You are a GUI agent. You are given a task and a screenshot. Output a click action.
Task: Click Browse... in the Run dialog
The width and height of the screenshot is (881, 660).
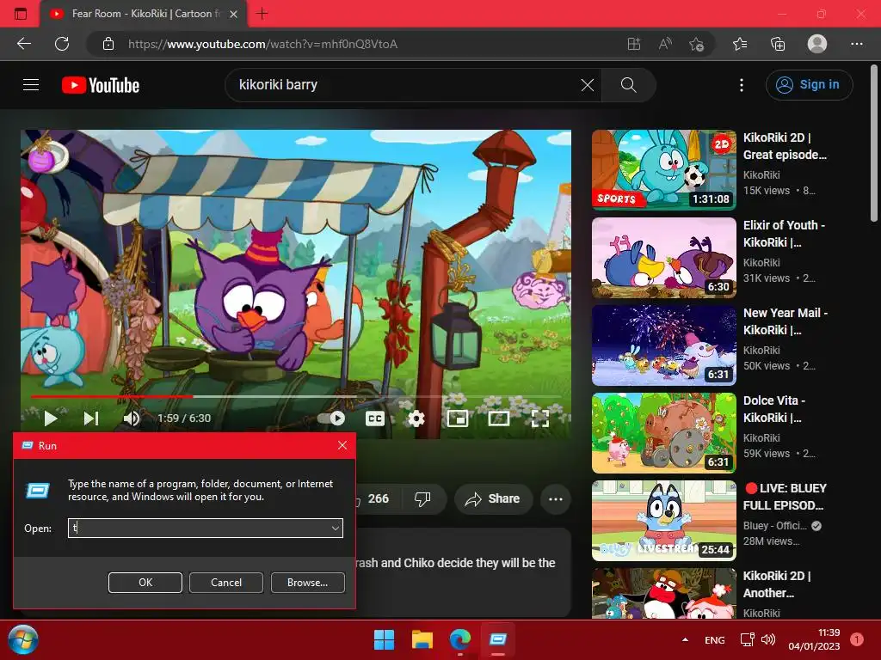[x=307, y=583]
